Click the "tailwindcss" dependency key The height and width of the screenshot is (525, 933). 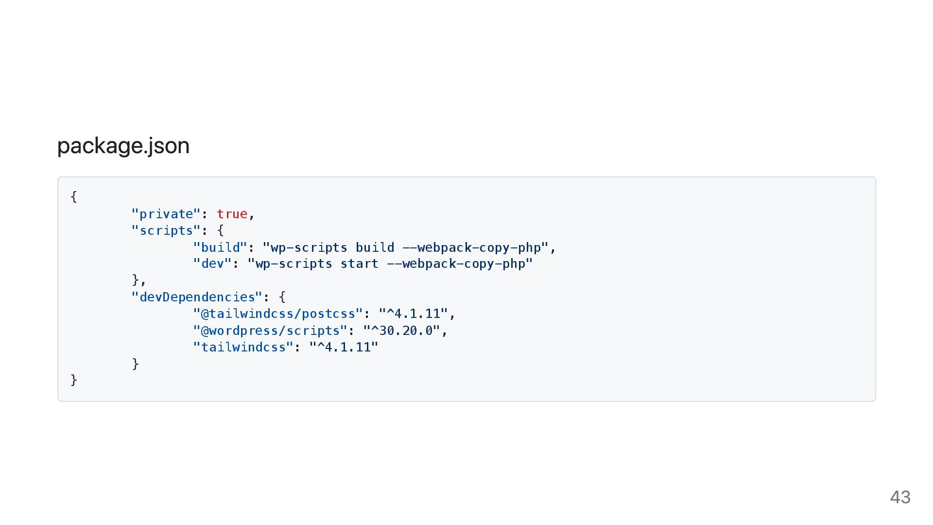point(243,347)
